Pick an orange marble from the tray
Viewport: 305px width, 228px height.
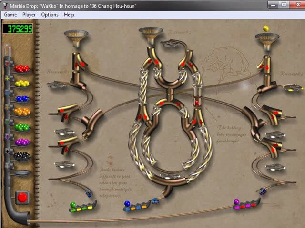[22, 112]
